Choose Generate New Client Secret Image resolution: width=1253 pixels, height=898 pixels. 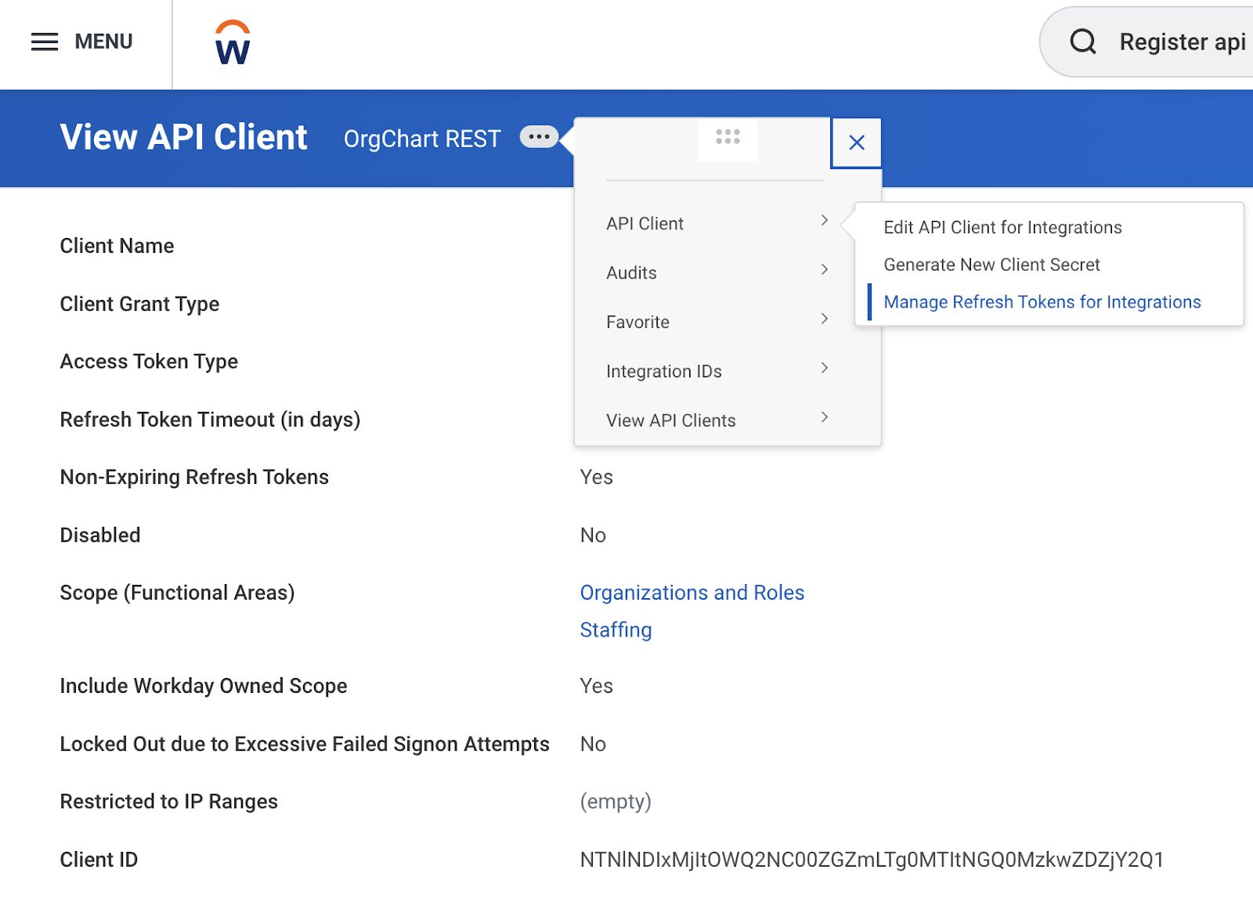pyautogui.click(x=991, y=265)
